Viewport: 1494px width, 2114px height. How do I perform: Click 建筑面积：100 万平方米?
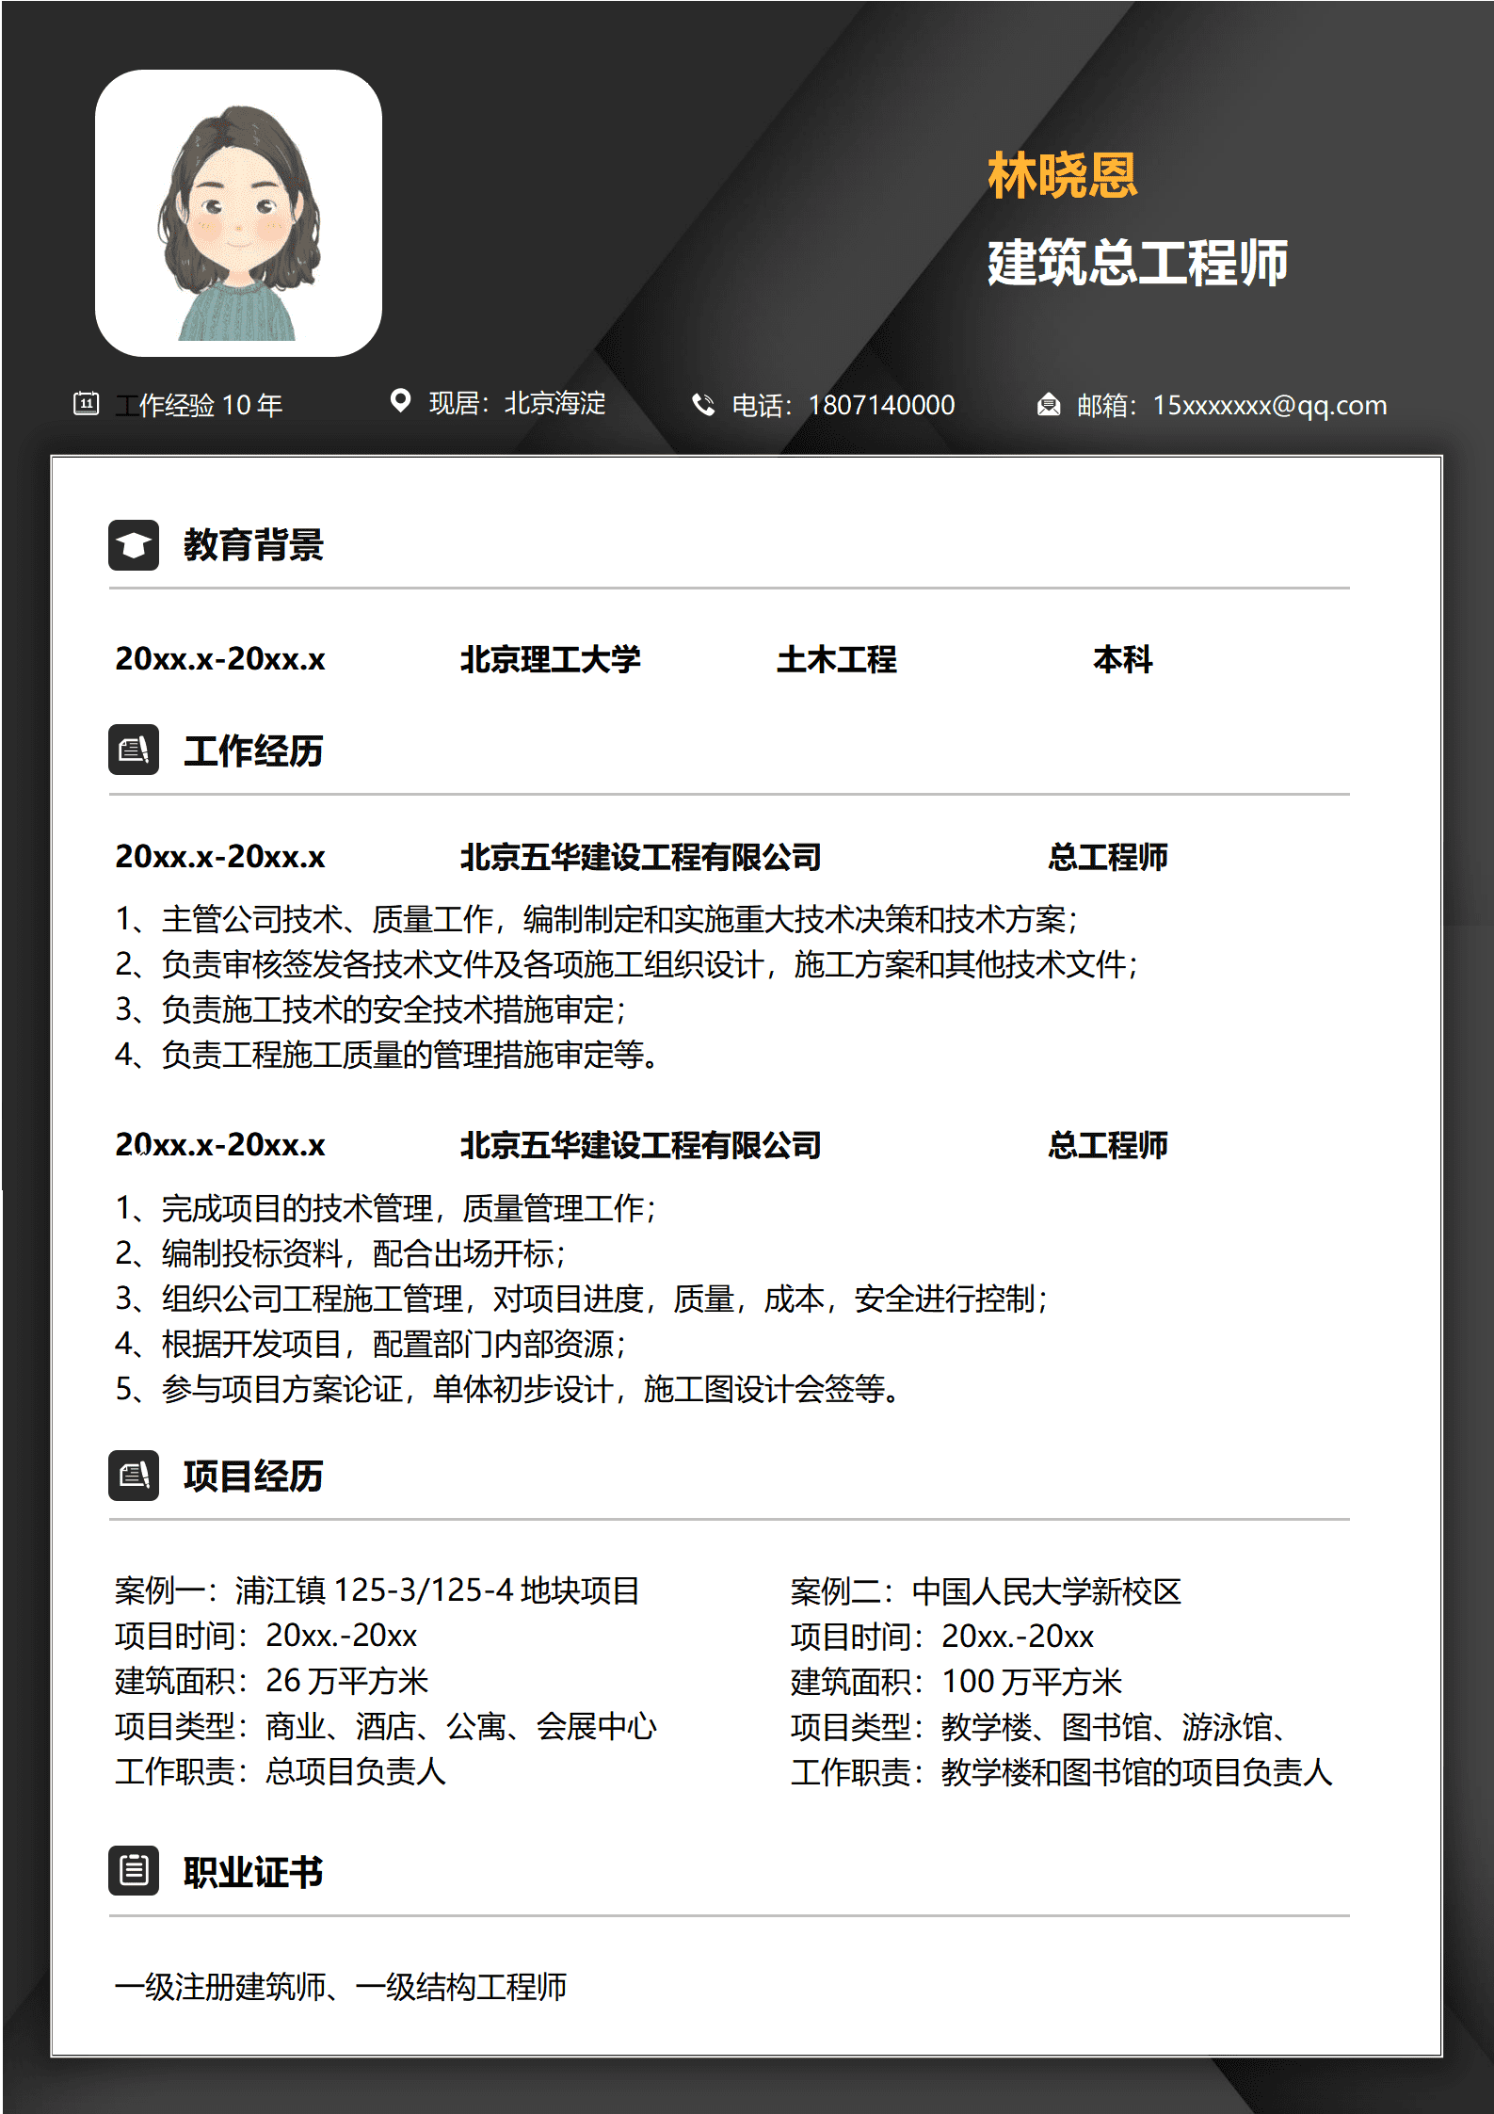(x=956, y=1682)
